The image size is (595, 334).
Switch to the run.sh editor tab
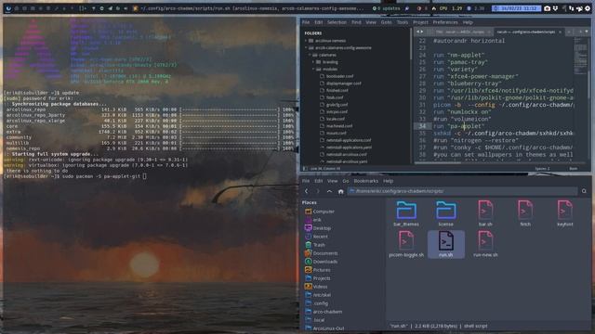[x=528, y=32]
